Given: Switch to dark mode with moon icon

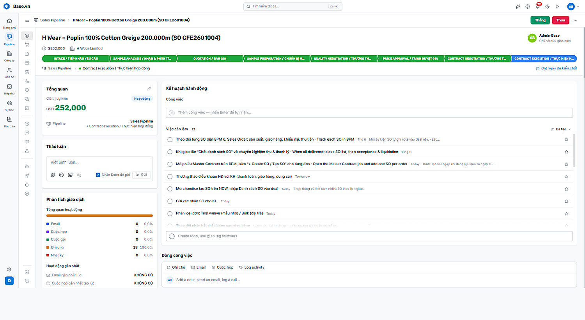Looking at the screenshot, I should click(x=548, y=7).
